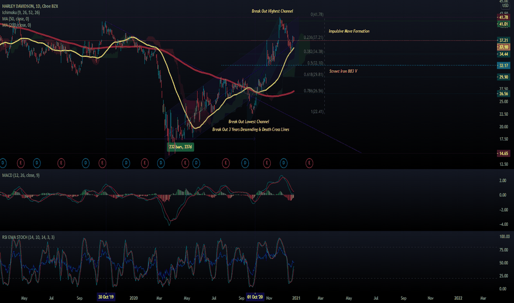Image resolution: width=514 pixels, height=303 pixels.
Task: Click the Break Out Highest Channel annotation
Action: [x=272, y=11]
